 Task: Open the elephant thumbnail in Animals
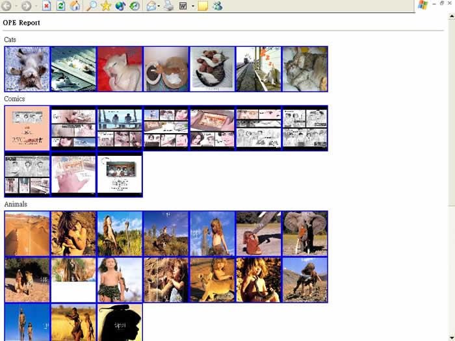[x=305, y=234]
